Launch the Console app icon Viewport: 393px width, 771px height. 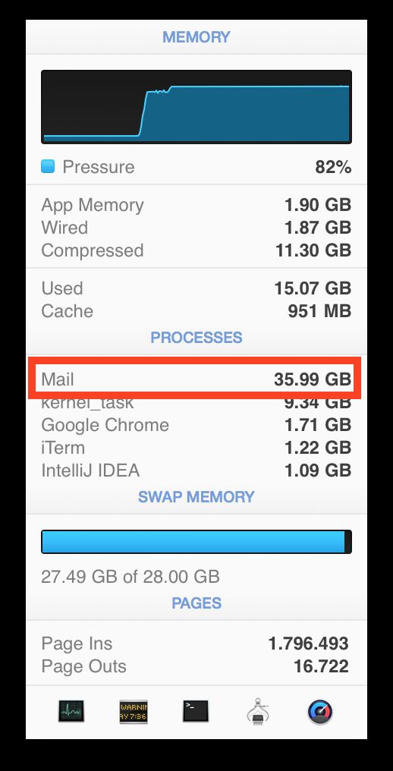[134, 712]
